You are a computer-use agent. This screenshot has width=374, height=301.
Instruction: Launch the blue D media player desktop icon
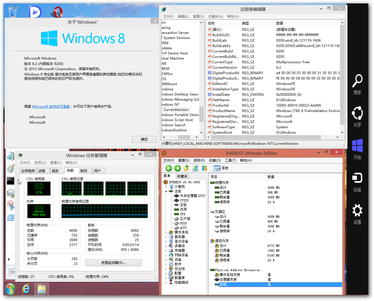[x=35, y=12]
